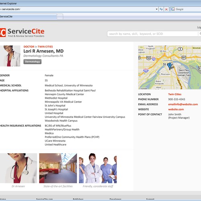
Task: Click the St Paul map
Action: (170, 68)
